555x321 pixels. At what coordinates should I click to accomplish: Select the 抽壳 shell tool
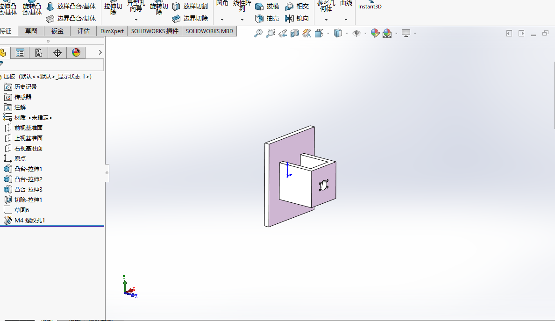[x=267, y=18]
